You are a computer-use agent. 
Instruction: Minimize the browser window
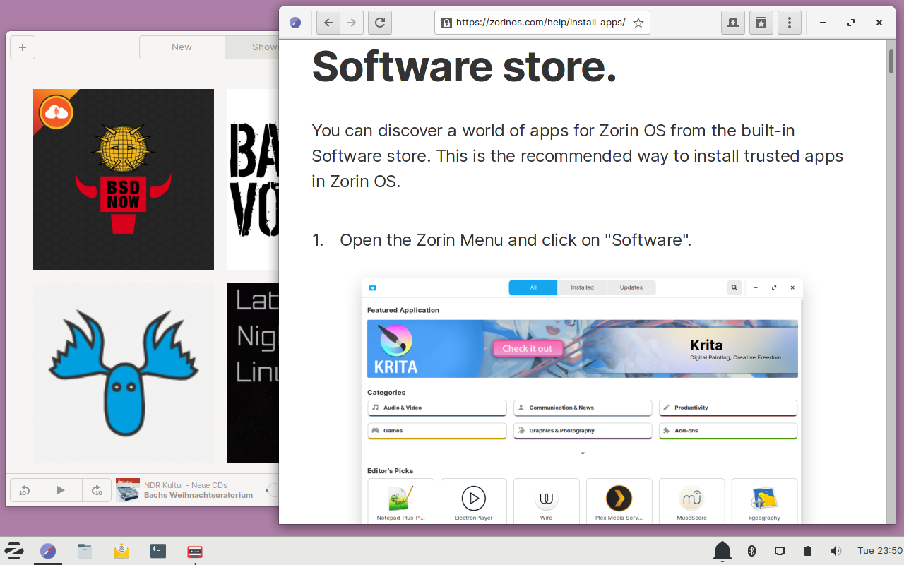[823, 23]
